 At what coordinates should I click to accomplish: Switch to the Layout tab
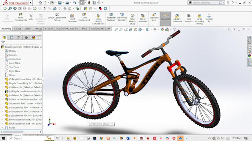(x=17, y=29)
